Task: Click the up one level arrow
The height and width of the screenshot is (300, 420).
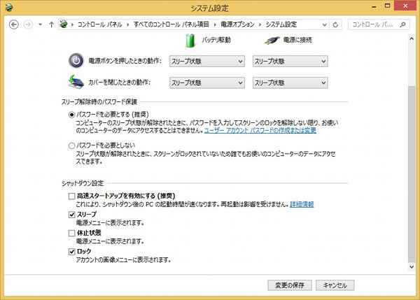Action: coord(51,25)
